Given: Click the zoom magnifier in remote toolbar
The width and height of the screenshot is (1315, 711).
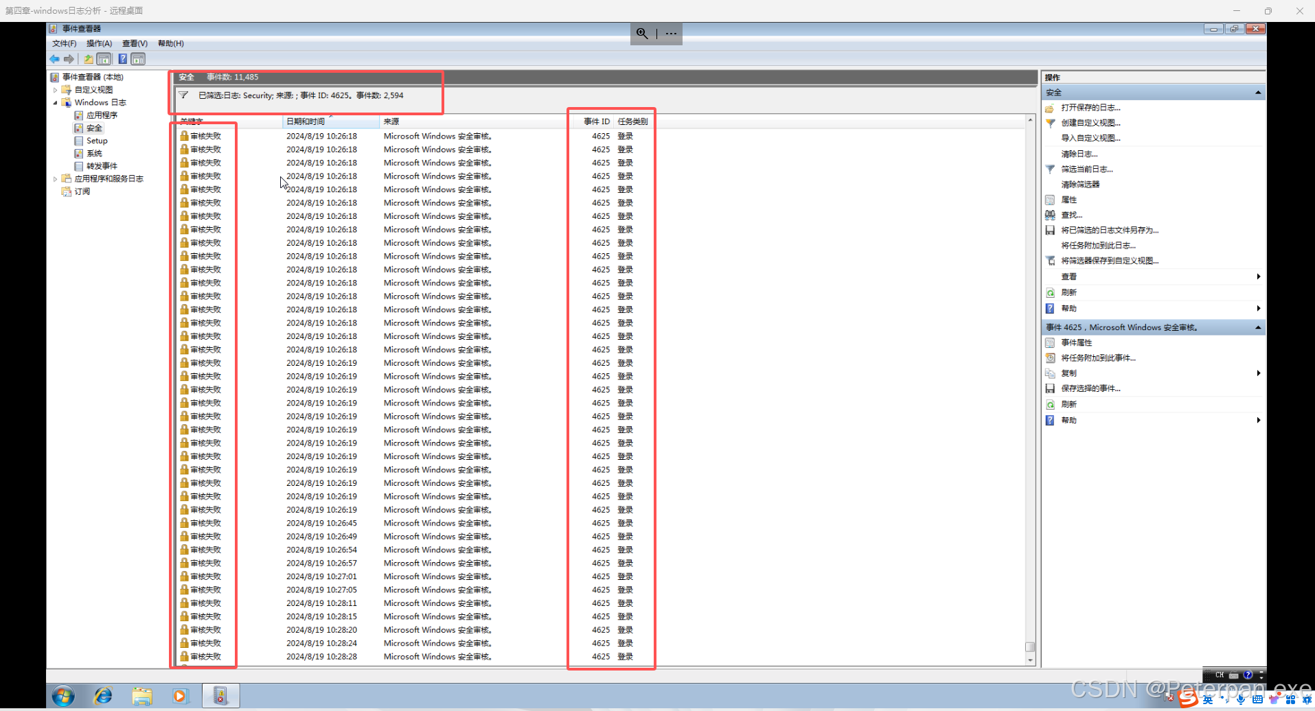Looking at the screenshot, I should coord(642,33).
